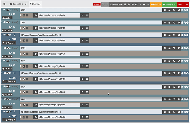The image size is (190, 123).
Task: Toggle eye icon on last SI block
Action: (4, 111)
